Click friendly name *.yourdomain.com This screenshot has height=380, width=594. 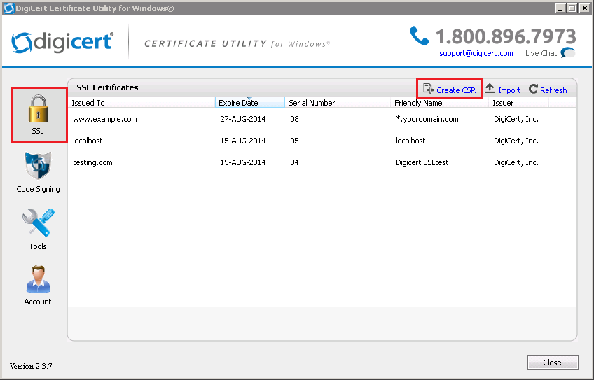(x=427, y=119)
